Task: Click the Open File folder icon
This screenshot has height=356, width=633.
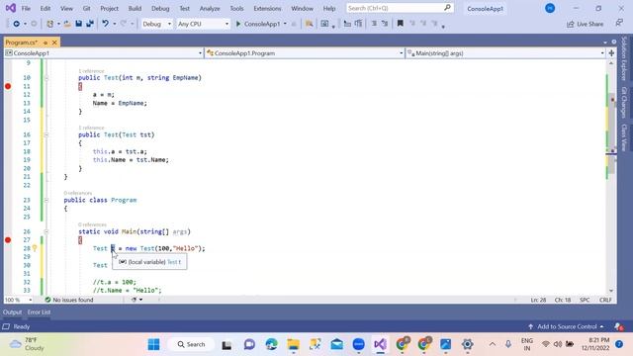Action: click(x=67, y=24)
